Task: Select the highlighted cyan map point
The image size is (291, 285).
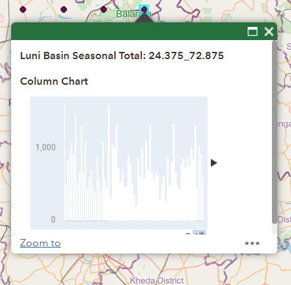Action: pos(144,10)
